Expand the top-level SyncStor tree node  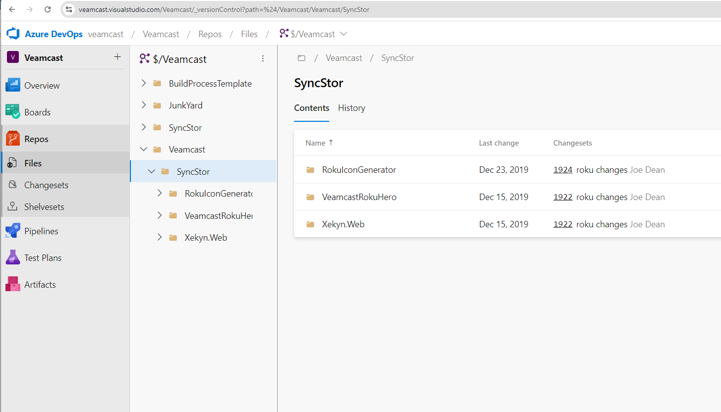point(144,127)
